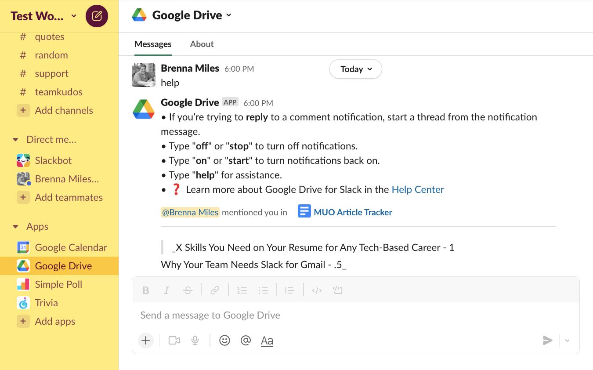Click the 6:00 PM timestamp on Brenna's message

point(239,69)
